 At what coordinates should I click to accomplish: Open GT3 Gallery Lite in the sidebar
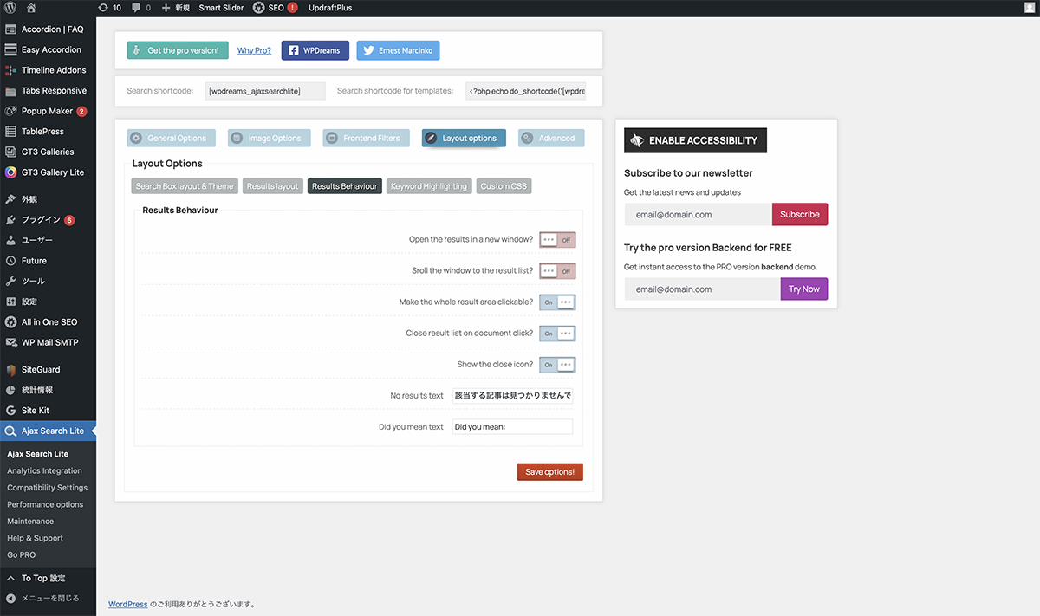(x=52, y=172)
